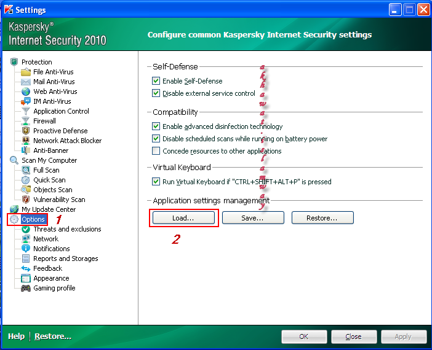Click the Anti-Banner icon

tap(26, 150)
